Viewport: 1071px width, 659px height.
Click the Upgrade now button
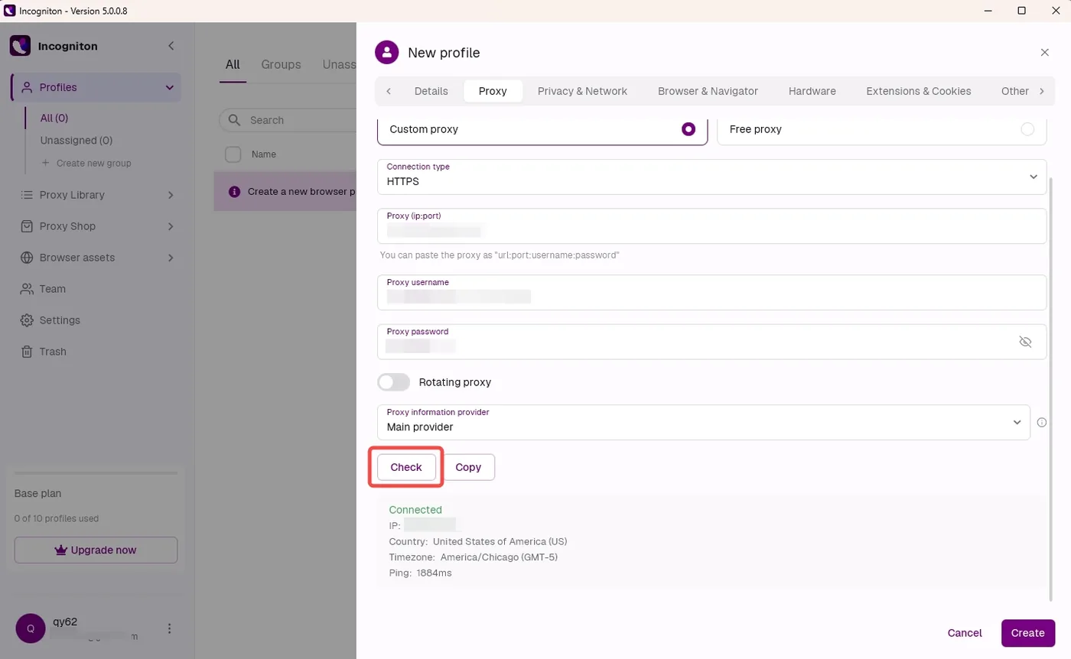pos(96,550)
